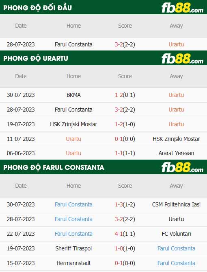The height and width of the screenshot is (272, 207).
Task: Click the fb88.com logo in Farul Constanta header
Action: pyautogui.click(x=182, y=167)
